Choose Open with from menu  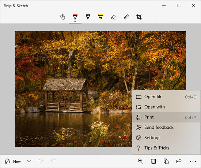pos(166,107)
